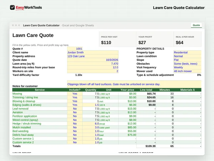214x161 pixels.
Task: Select Mulch installed quantity cell 3.0
Action: 91,127
